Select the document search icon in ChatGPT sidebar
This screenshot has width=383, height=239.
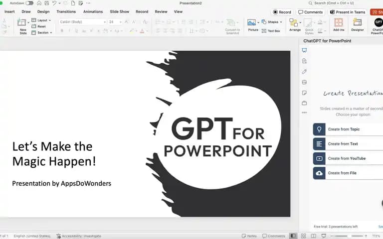tap(304, 61)
